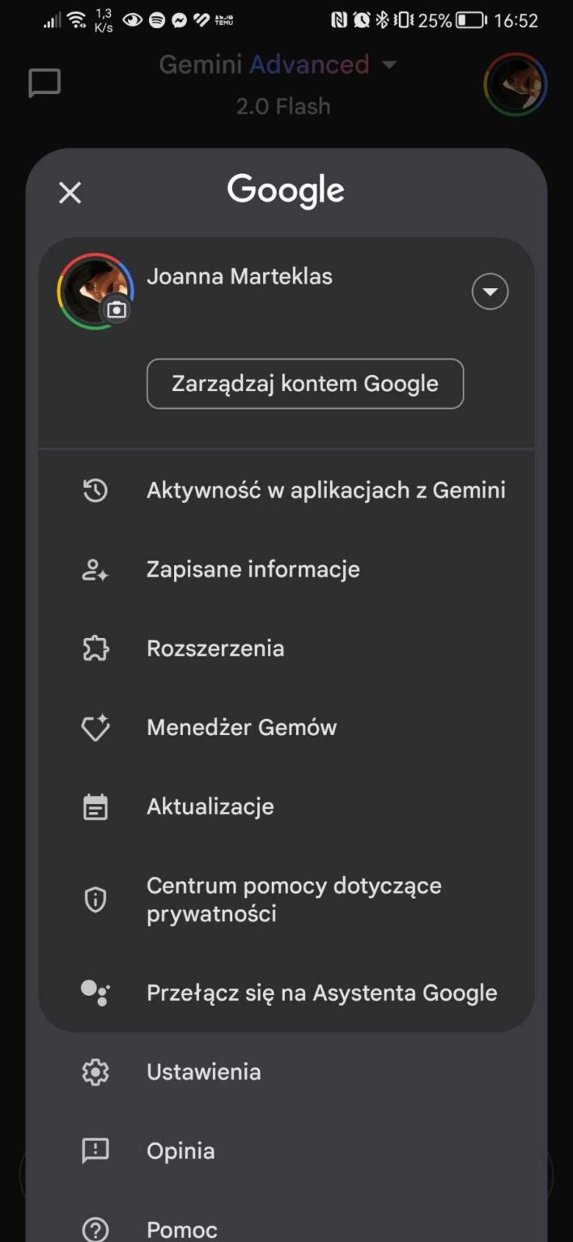Tap the heart-sparkle Menedżer Gemów icon
573x1242 pixels.
[x=95, y=727]
